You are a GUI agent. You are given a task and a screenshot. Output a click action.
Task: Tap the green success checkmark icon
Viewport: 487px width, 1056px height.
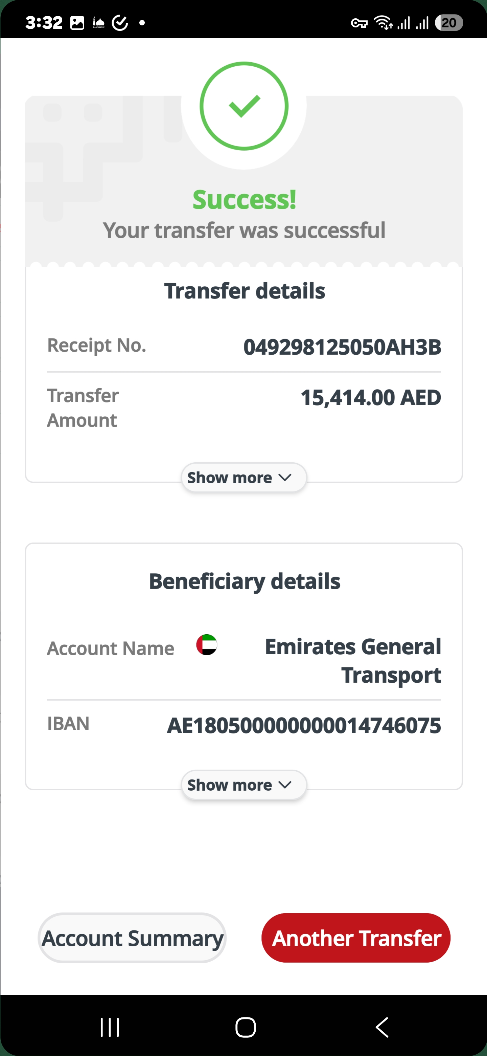click(x=244, y=106)
